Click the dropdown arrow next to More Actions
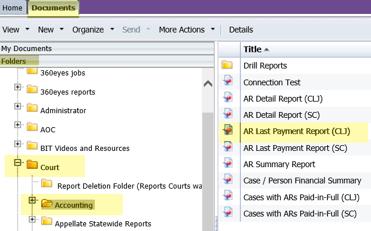Viewport: 371px width, 231px height. [213, 29]
